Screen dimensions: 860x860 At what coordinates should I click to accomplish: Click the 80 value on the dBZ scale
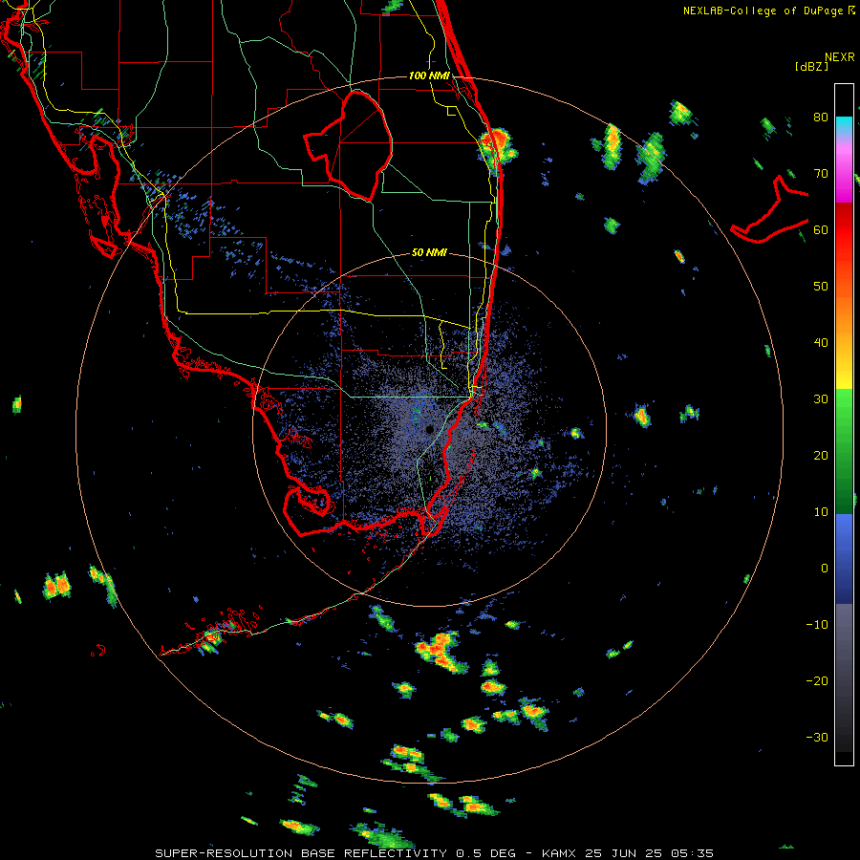[x=821, y=118]
